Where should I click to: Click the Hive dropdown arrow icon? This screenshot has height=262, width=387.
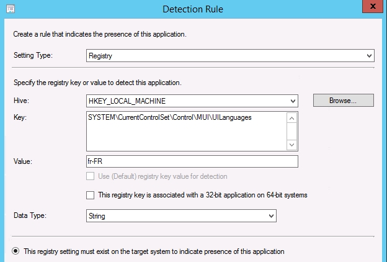[293, 101]
